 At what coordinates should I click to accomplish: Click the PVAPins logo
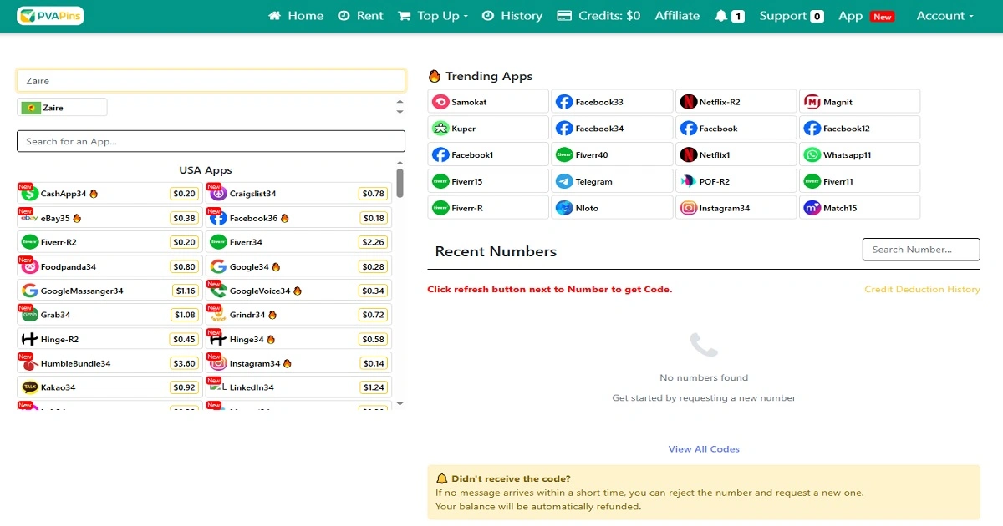point(50,16)
